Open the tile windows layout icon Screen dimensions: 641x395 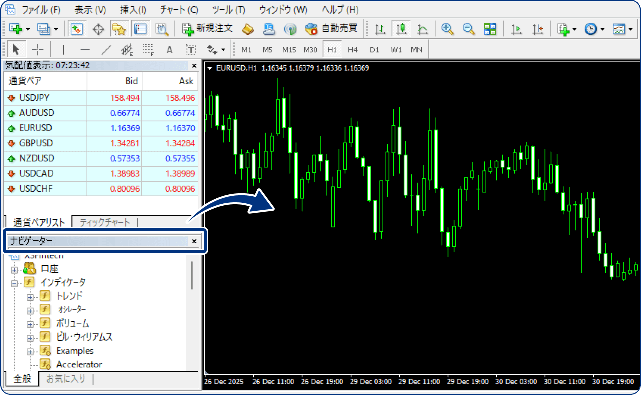490,29
